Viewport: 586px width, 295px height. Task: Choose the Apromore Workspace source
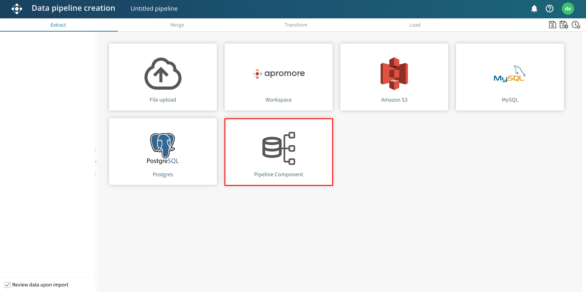278,77
